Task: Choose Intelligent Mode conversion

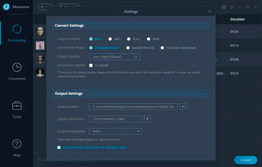Action: tap(91, 48)
